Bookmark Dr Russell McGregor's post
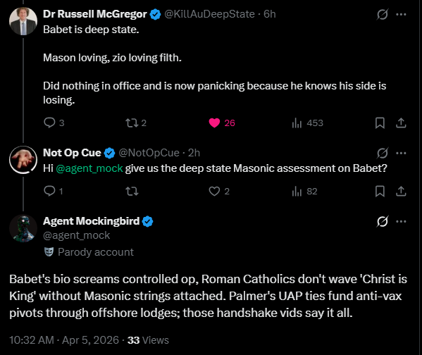This screenshot has width=422, height=355. (x=380, y=123)
